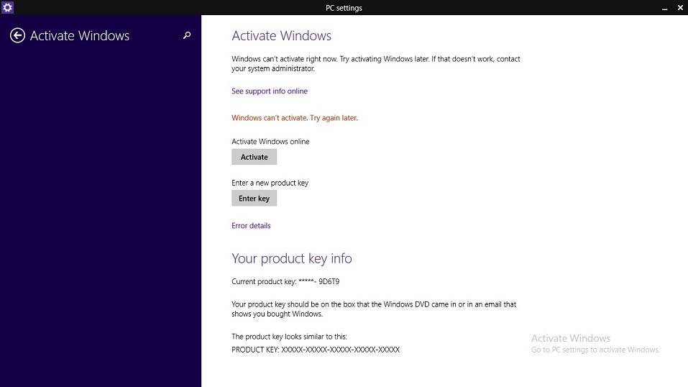Screen dimensions: 688x387
Task: Click the 'PC settings' window title text
Action: coord(344,8)
